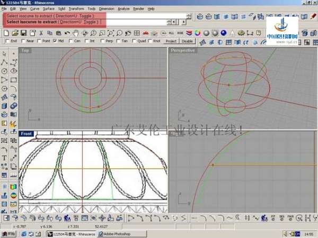Enable the Cen osnap checkbox
The image size is (318, 238).
(71, 41)
